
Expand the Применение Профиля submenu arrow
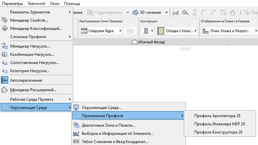coord(182,116)
